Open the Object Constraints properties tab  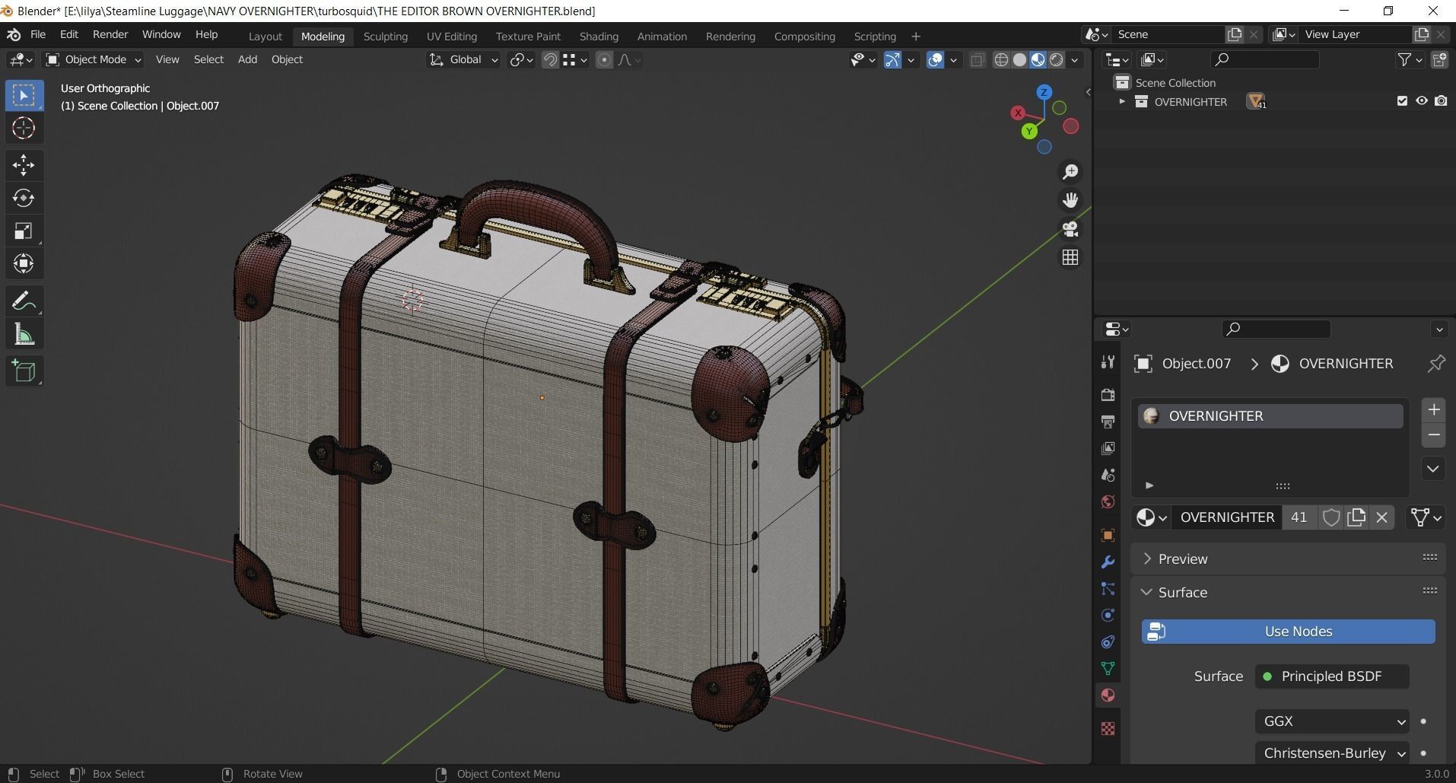pos(1108,642)
